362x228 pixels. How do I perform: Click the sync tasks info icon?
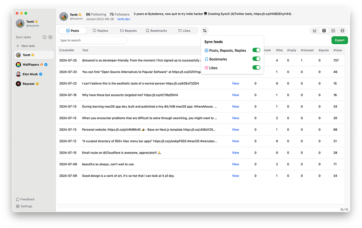[45, 37]
